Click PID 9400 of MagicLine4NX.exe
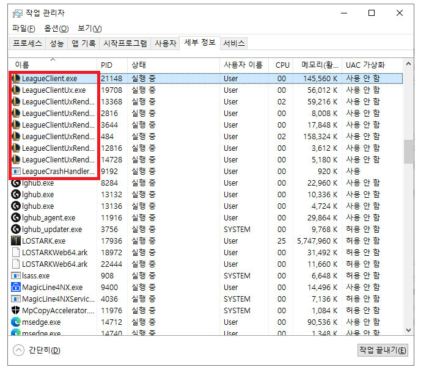This screenshot has width=429, height=381. point(109,288)
